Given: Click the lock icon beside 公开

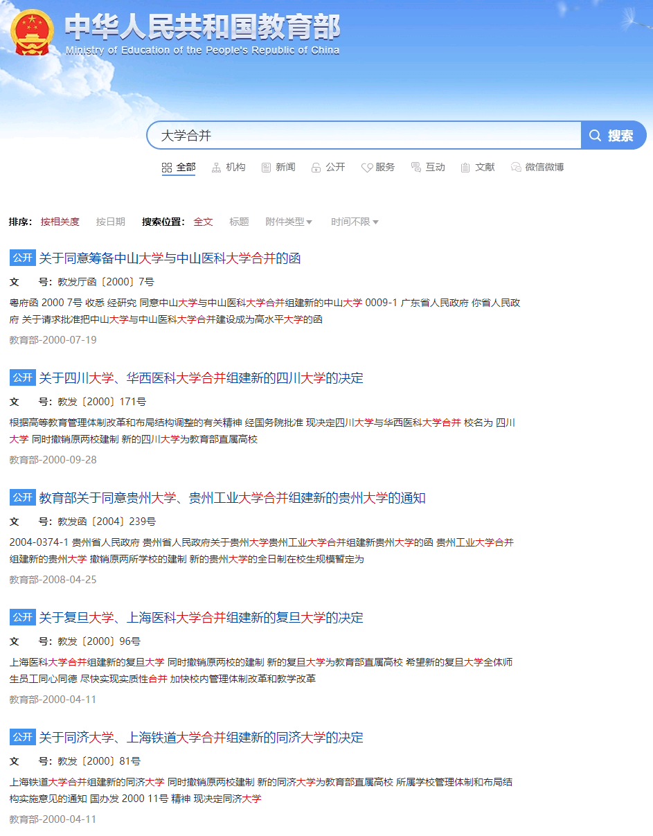Looking at the screenshot, I should tap(316, 167).
